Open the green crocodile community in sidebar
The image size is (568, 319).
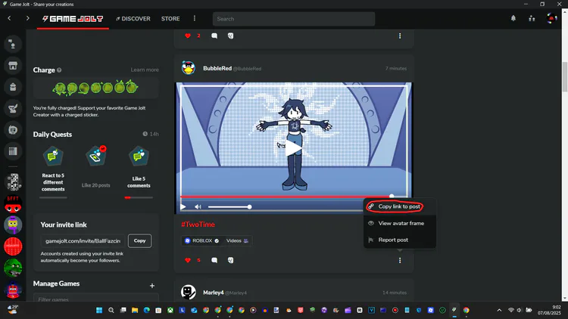[x=13, y=268]
